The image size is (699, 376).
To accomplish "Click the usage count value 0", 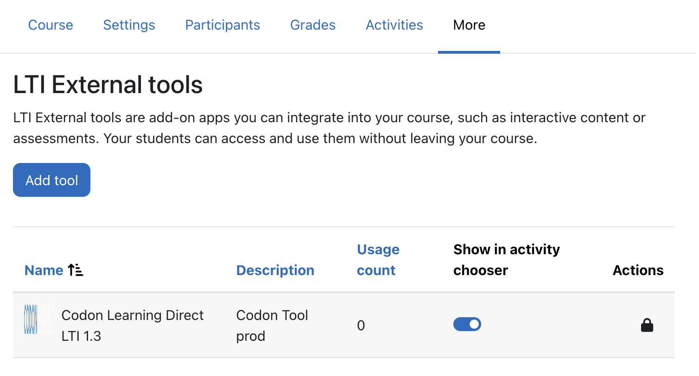I will pos(361,326).
